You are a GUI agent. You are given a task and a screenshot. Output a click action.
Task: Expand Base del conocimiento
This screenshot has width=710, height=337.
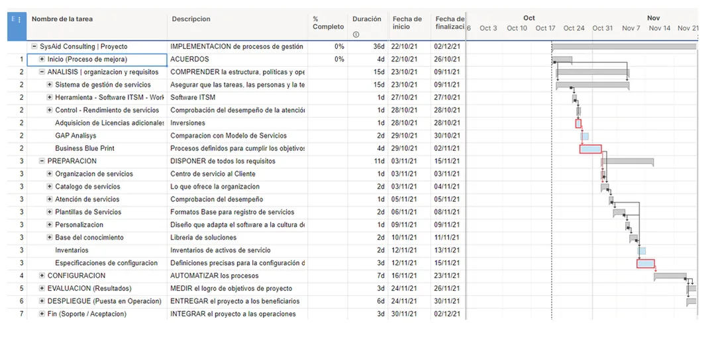pyautogui.click(x=50, y=238)
